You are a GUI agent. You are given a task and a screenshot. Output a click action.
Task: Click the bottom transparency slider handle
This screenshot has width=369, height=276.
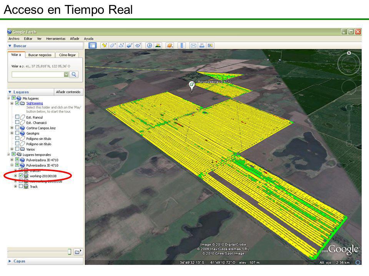click(x=70, y=251)
